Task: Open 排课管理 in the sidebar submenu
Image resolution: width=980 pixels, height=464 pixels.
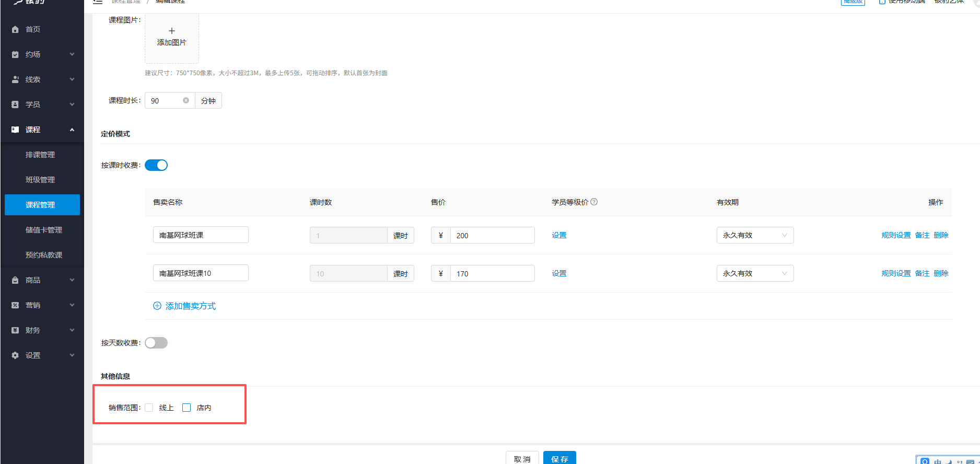Action: pyautogui.click(x=40, y=155)
